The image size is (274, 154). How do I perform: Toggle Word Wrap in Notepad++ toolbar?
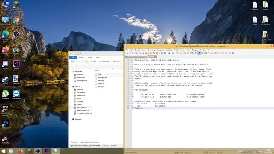192,53
